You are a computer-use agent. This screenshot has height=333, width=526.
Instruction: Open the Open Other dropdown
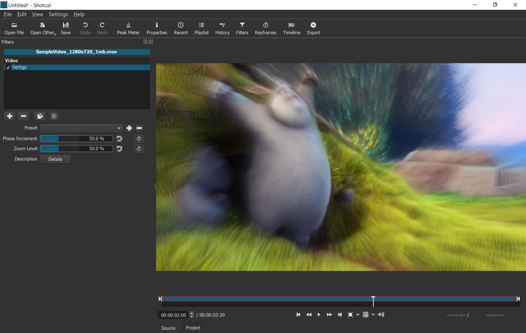tap(43, 28)
